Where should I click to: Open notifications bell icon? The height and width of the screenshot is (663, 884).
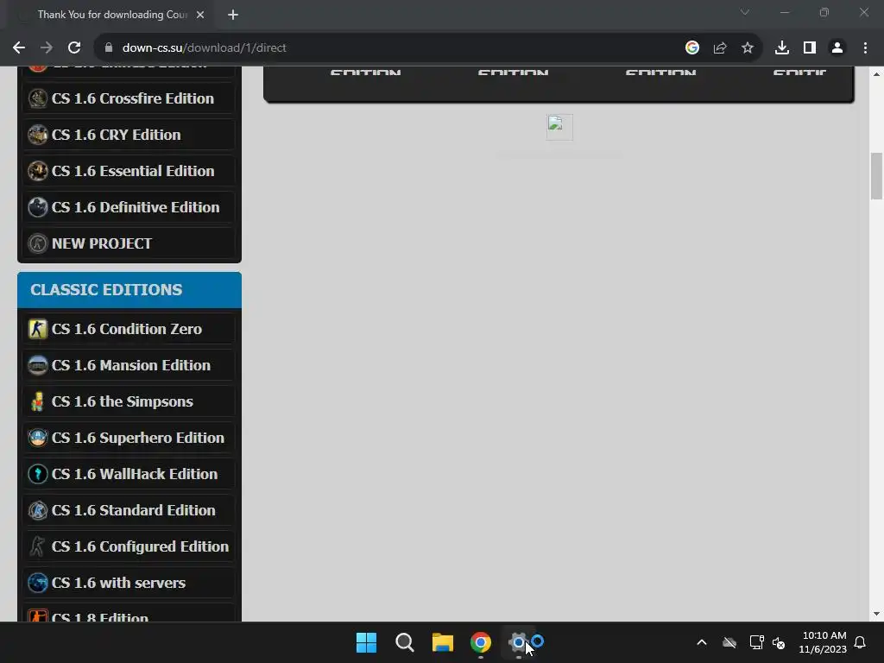pyautogui.click(x=860, y=642)
